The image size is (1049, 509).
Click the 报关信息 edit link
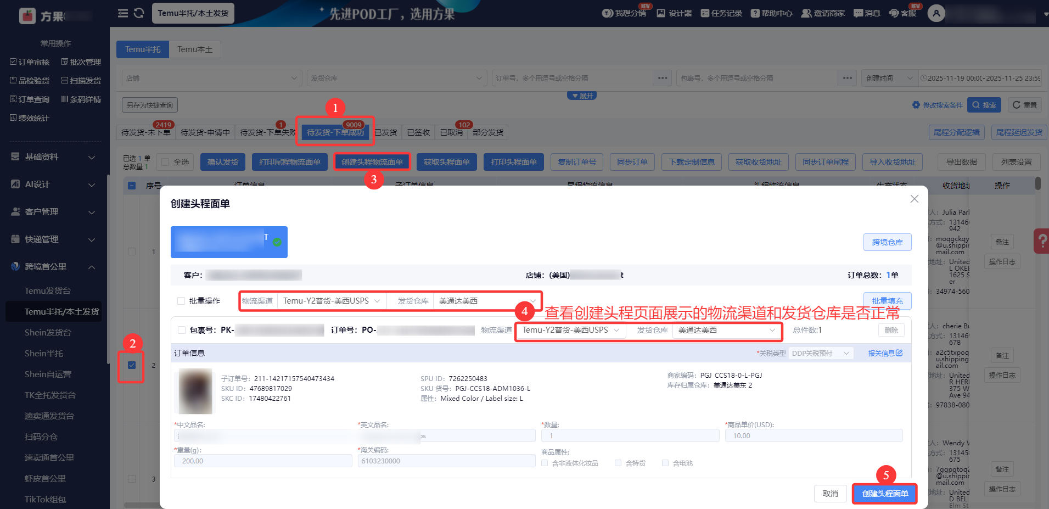tap(885, 353)
